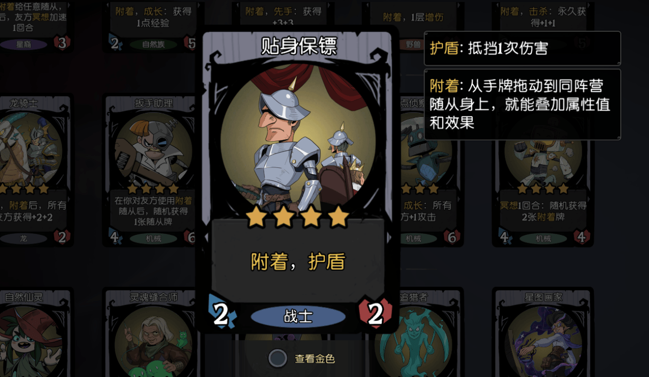Image resolution: width=649 pixels, height=377 pixels.
Task: Click the four-star rating on 贴身保镖
Action: tap(298, 217)
